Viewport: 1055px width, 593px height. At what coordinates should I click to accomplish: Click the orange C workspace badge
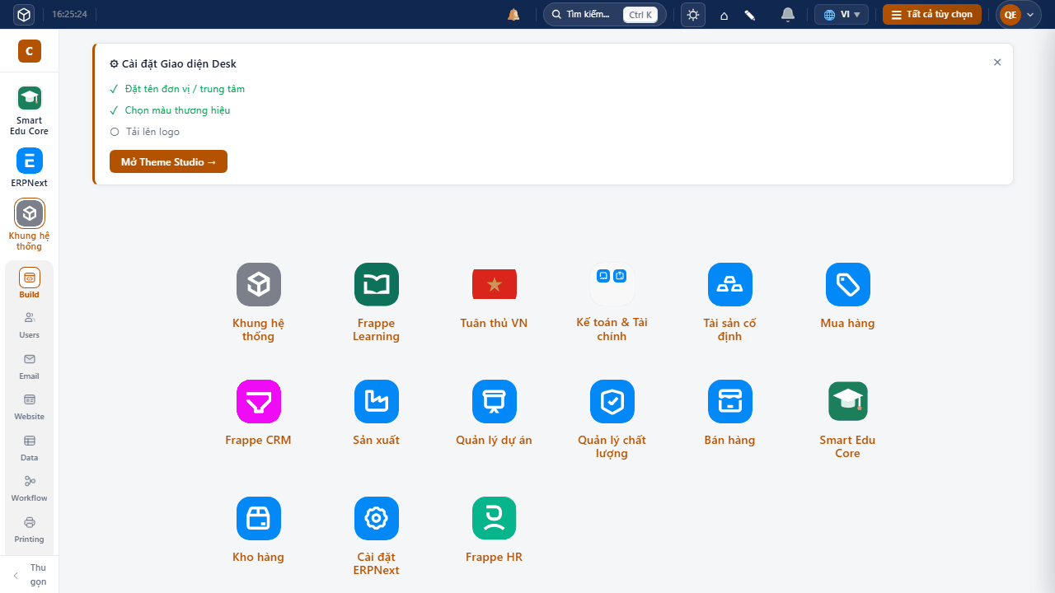click(30, 51)
